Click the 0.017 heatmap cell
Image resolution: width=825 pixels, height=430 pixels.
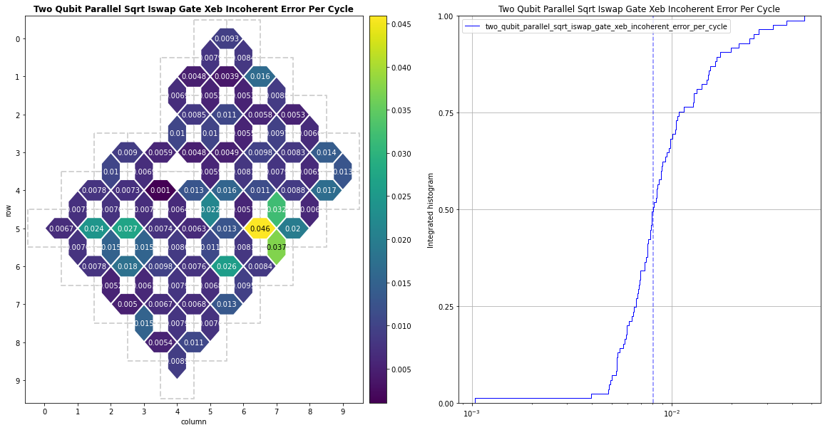[x=326, y=191]
